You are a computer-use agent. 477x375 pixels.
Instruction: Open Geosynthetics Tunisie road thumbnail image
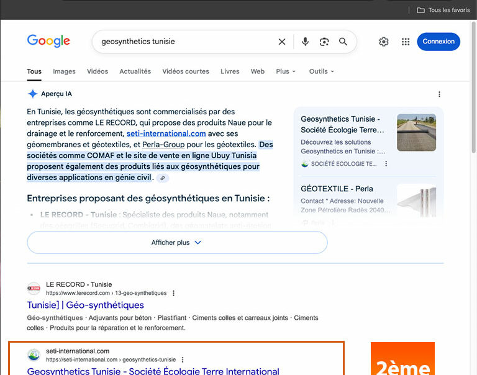coord(416,132)
